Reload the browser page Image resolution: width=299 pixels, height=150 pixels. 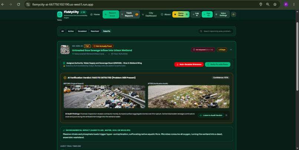pyautogui.click(x=19, y=4)
